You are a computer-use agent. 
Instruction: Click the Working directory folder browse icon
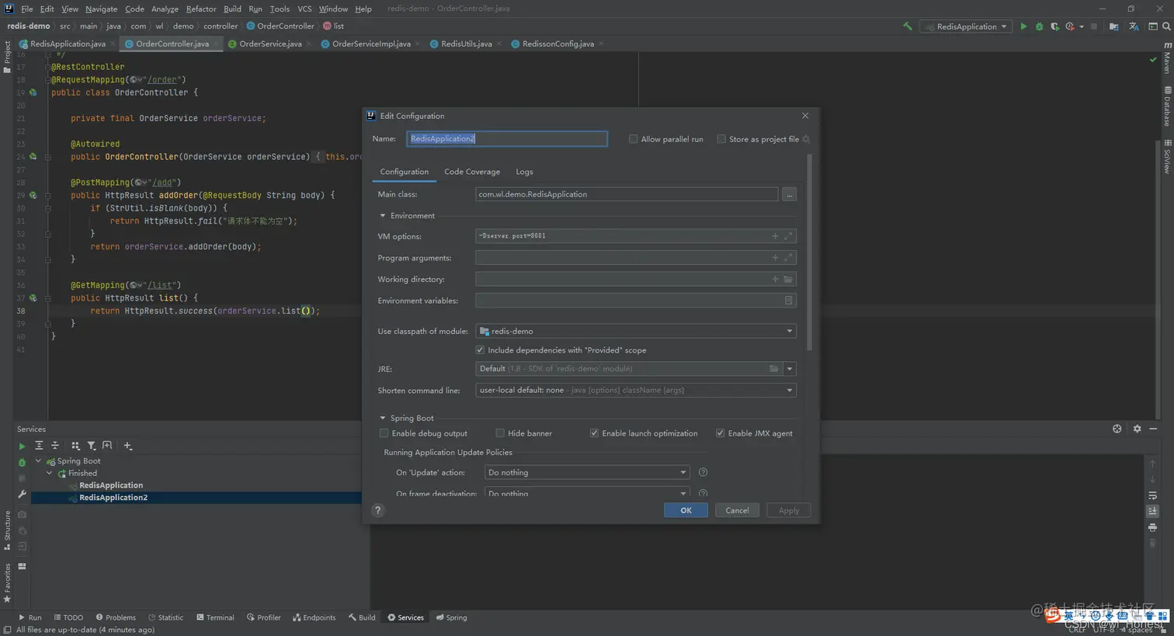pos(788,280)
